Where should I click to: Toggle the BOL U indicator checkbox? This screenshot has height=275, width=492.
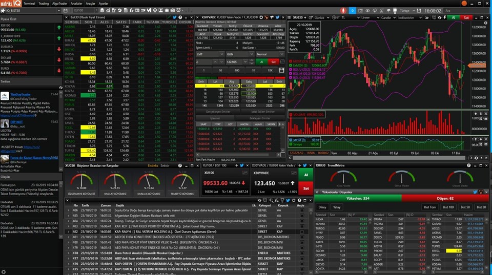point(291,69)
